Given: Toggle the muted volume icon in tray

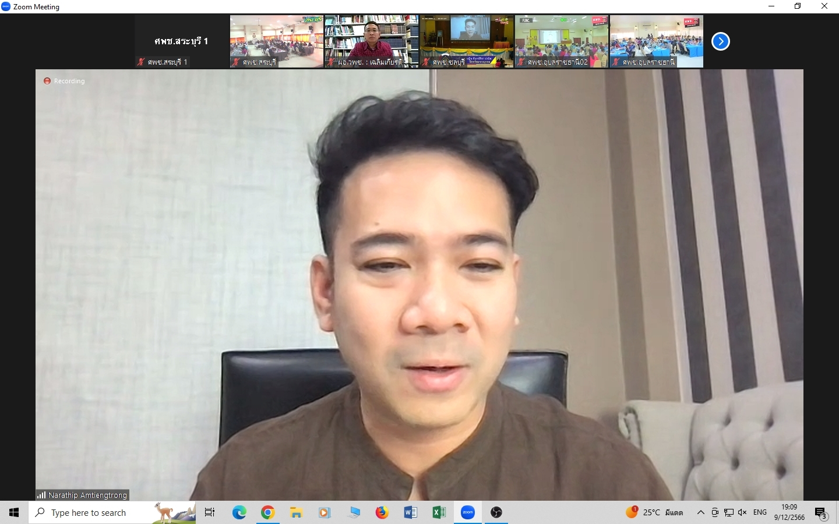Looking at the screenshot, I should click(742, 512).
